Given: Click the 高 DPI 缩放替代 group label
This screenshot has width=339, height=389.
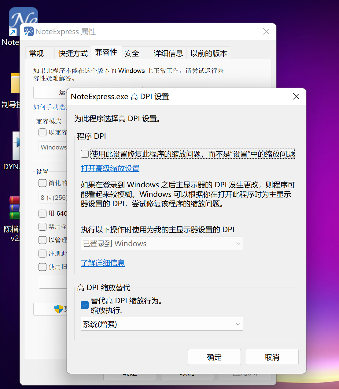Looking at the screenshot, I should [x=104, y=287].
